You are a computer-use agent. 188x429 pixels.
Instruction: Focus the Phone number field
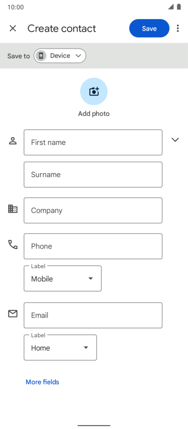tap(93, 246)
